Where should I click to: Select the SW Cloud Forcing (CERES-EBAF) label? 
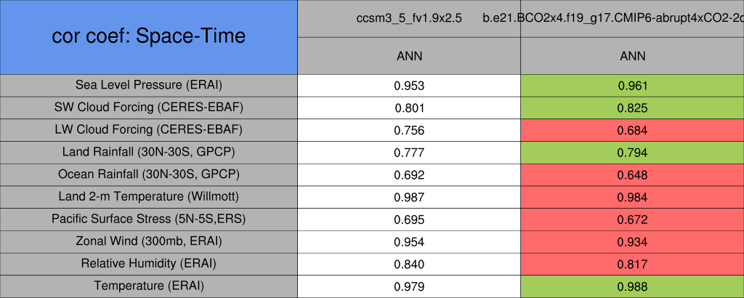[148, 108]
